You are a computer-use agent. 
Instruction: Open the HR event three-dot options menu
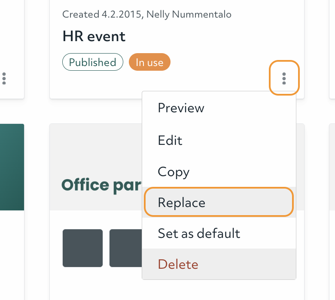pos(284,78)
